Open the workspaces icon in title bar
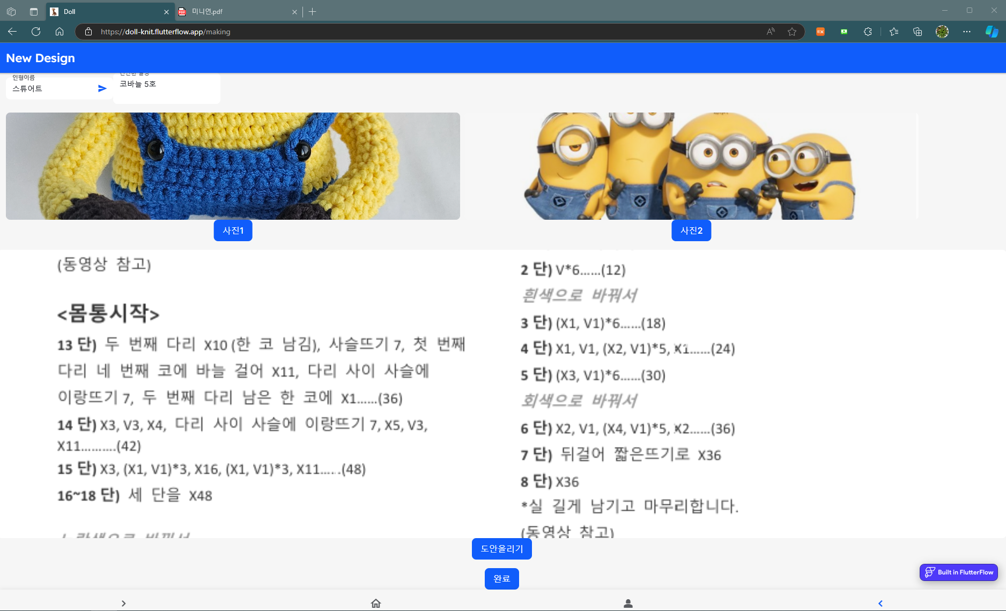The image size is (1006, 611). tap(11, 11)
